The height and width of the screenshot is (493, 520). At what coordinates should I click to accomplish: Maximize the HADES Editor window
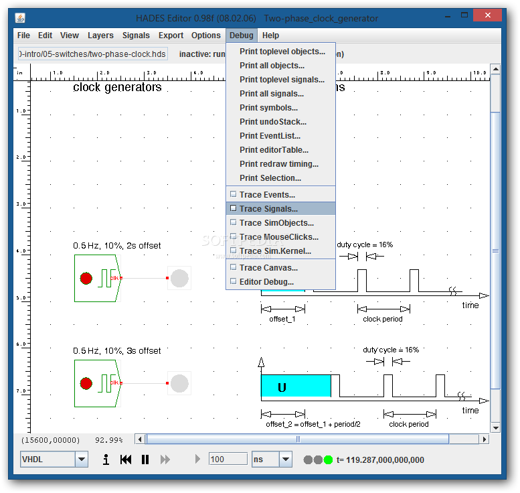point(464,15)
